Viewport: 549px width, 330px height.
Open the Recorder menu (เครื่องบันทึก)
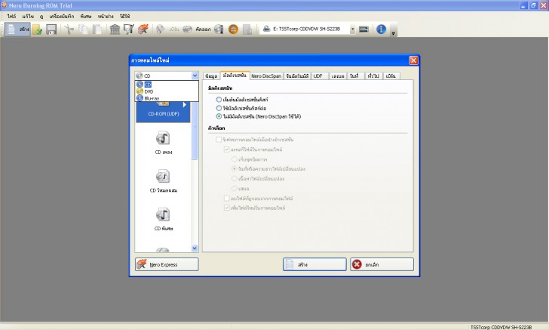[x=62, y=16]
